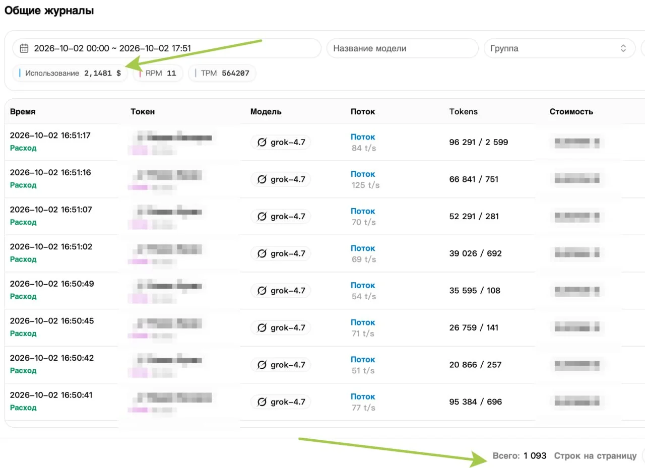
Task: Click grok-4.7 model tag in 16:50:49 row
Action: 281,291
